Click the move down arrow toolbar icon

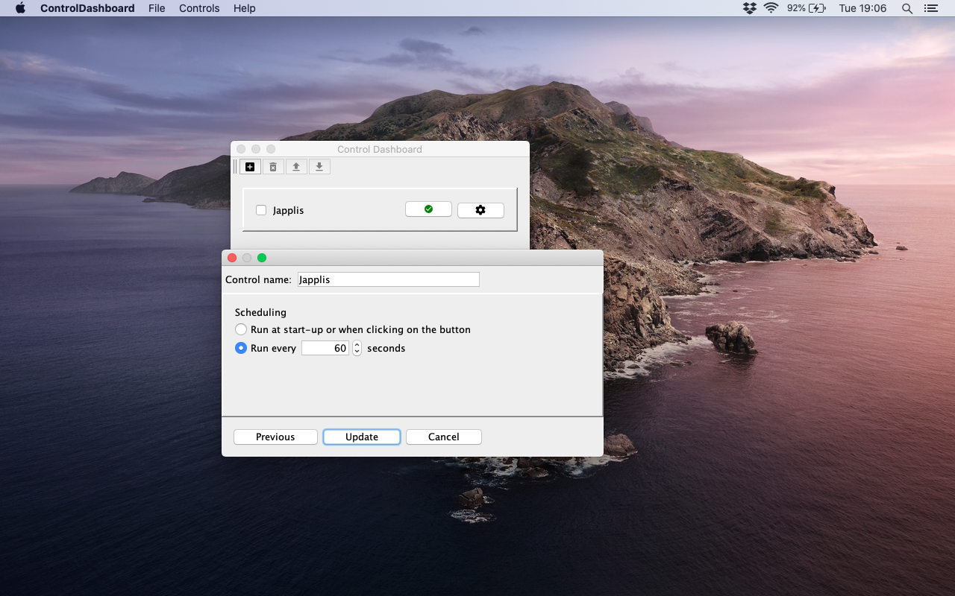pos(319,167)
